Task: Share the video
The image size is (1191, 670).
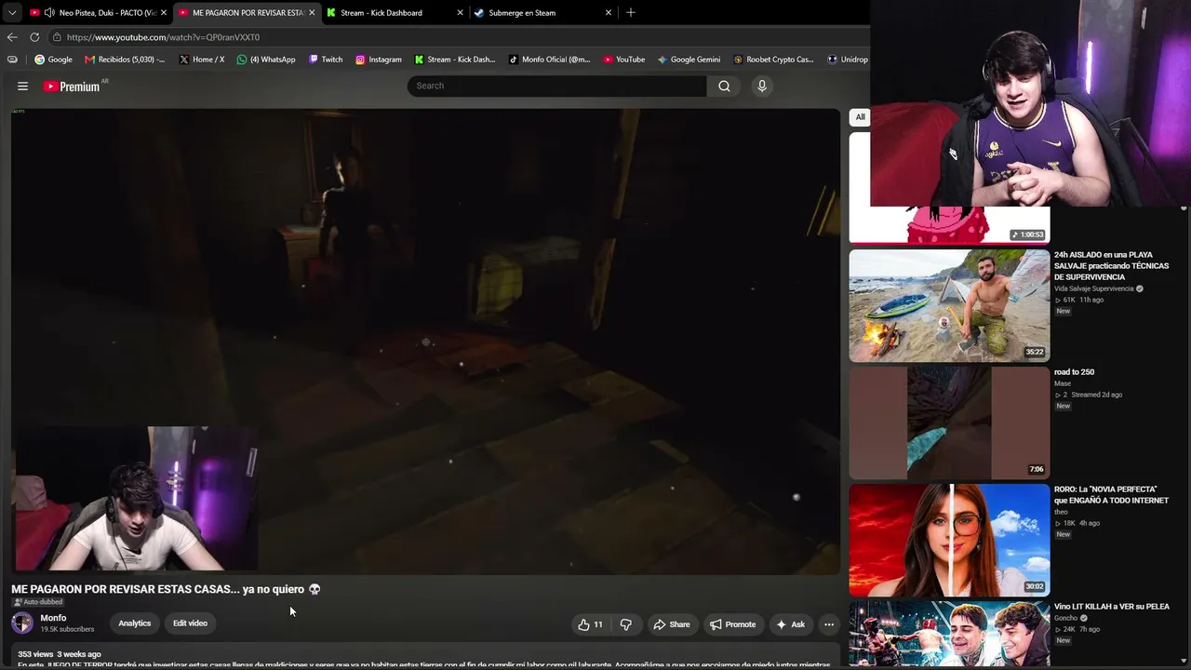Action: [671, 624]
